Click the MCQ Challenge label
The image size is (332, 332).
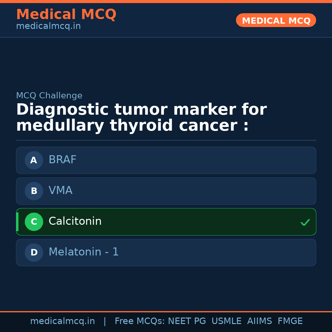click(49, 96)
